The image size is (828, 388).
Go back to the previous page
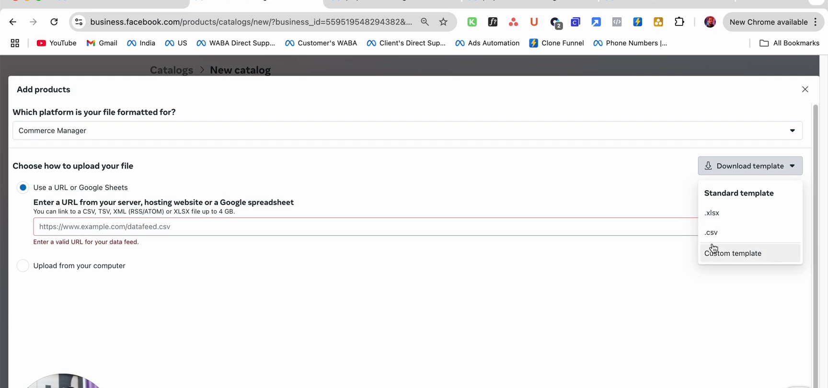pos(13,22)
